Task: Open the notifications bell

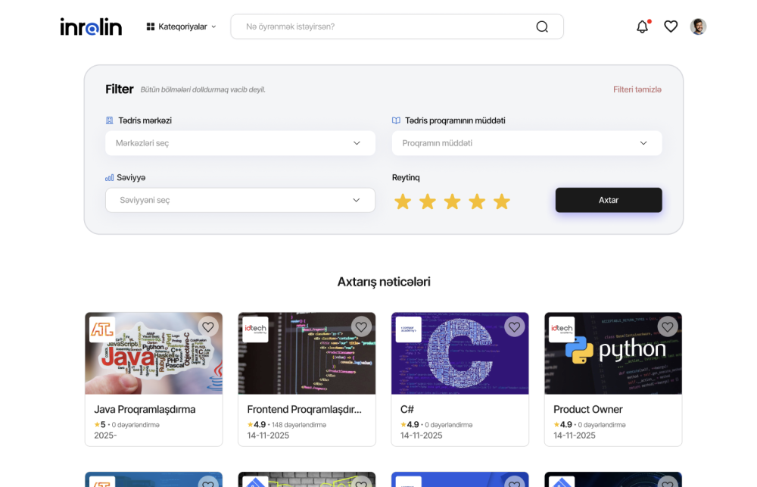Action: [642, 27]
